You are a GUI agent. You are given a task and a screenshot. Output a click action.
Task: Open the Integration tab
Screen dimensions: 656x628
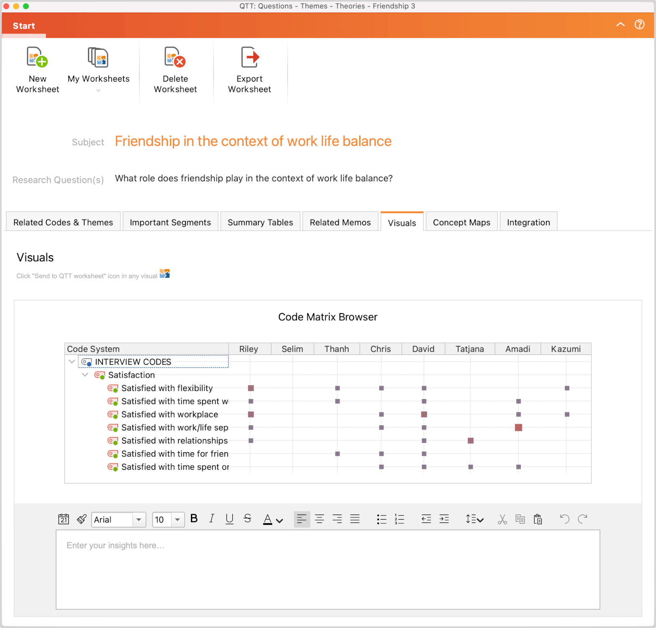pyautogui.click(x=529, y=222)
